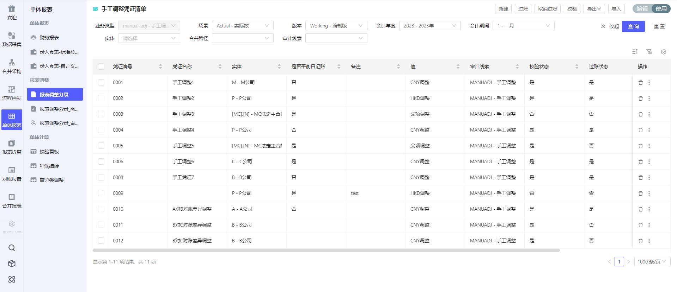Viewport: 677px width, 292px height.
Task: Click the horizontal scrollbar below the table
Action: pyautogui.click(x=326, y=250)
